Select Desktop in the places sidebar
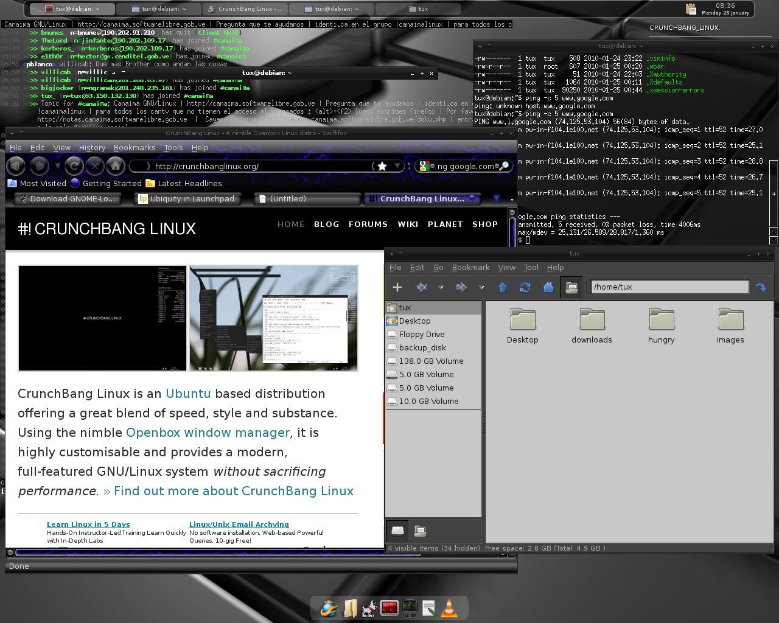 tap(433, 321)
